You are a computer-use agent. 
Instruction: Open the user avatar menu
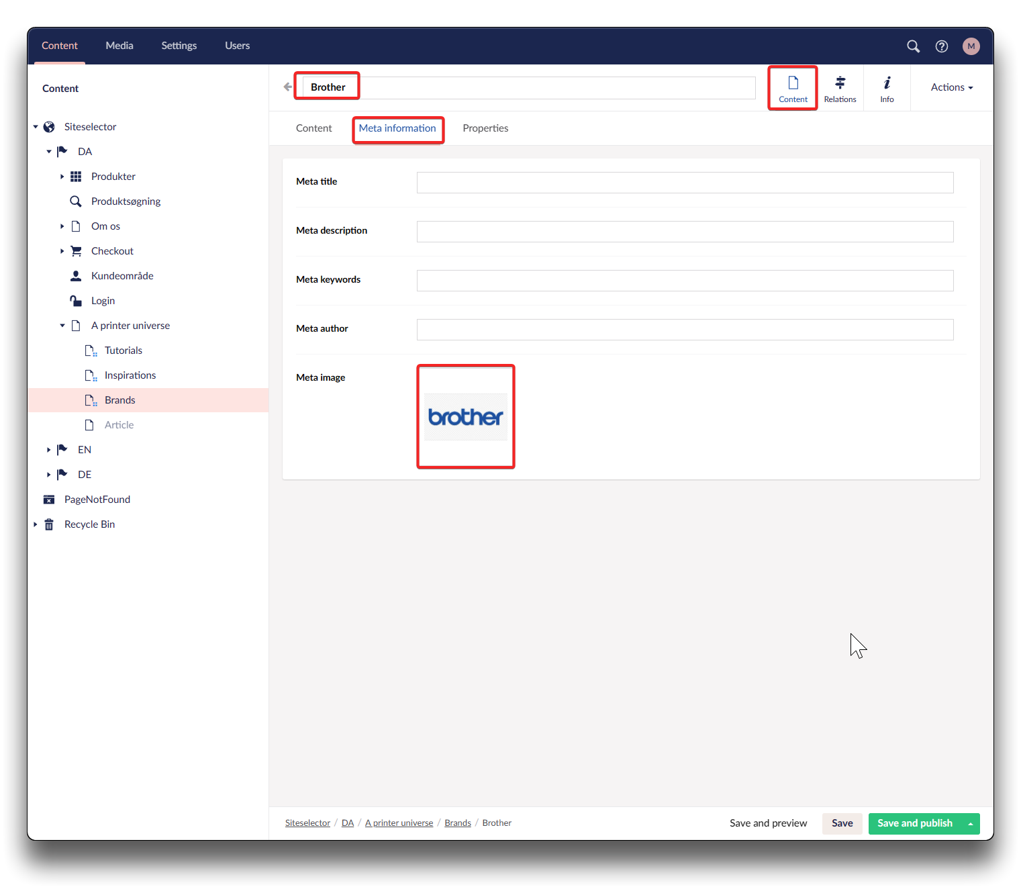(x=971, y=46)
